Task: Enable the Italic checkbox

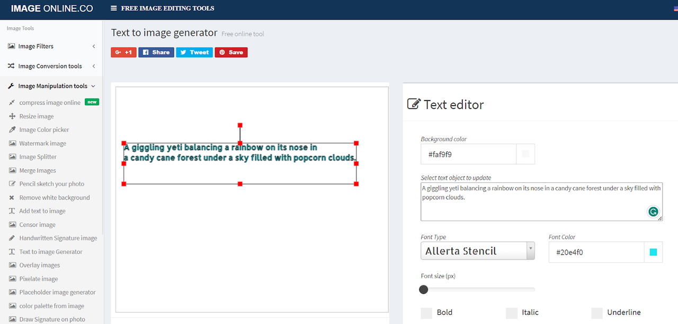Action: [511, 313]
